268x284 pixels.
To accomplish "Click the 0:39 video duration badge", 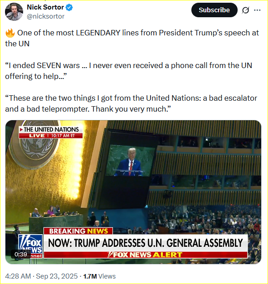I will (x=21, y=255).
